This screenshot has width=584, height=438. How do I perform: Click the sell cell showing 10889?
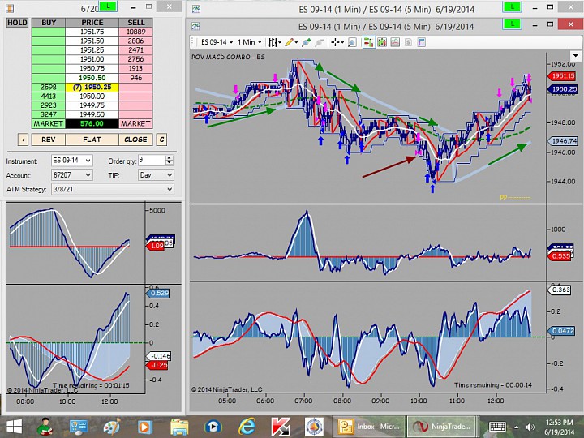[135, 32]
